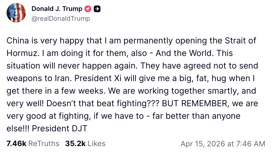Viewport: 272px width, 154px height.
Task: Click the Likes label
Action: [x=96, y=144]
